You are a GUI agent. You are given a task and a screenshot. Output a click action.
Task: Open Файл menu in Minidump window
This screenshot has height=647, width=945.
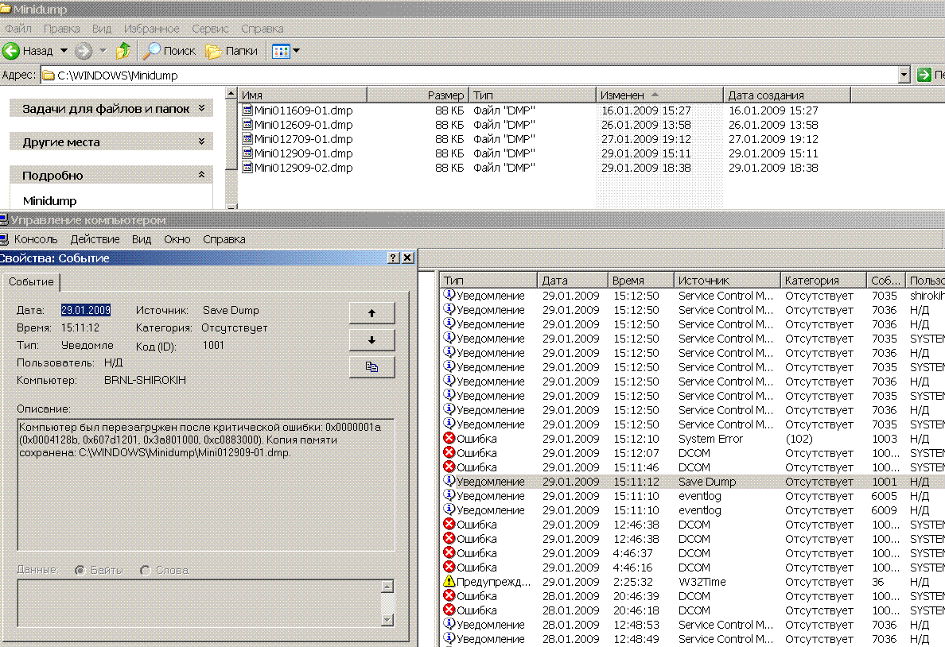coord(18,29)
